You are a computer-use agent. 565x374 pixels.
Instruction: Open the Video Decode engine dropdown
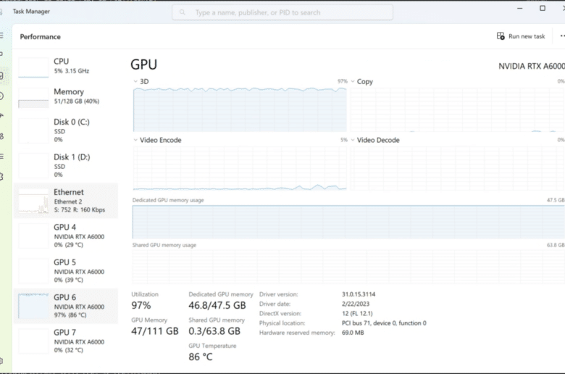353,140
